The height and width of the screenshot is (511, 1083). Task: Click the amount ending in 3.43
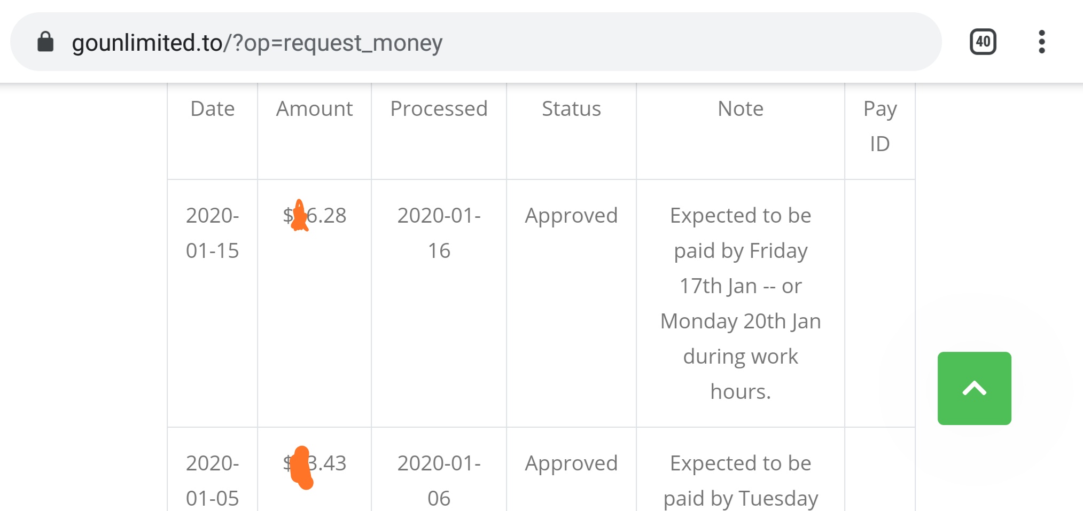[315, 463]
